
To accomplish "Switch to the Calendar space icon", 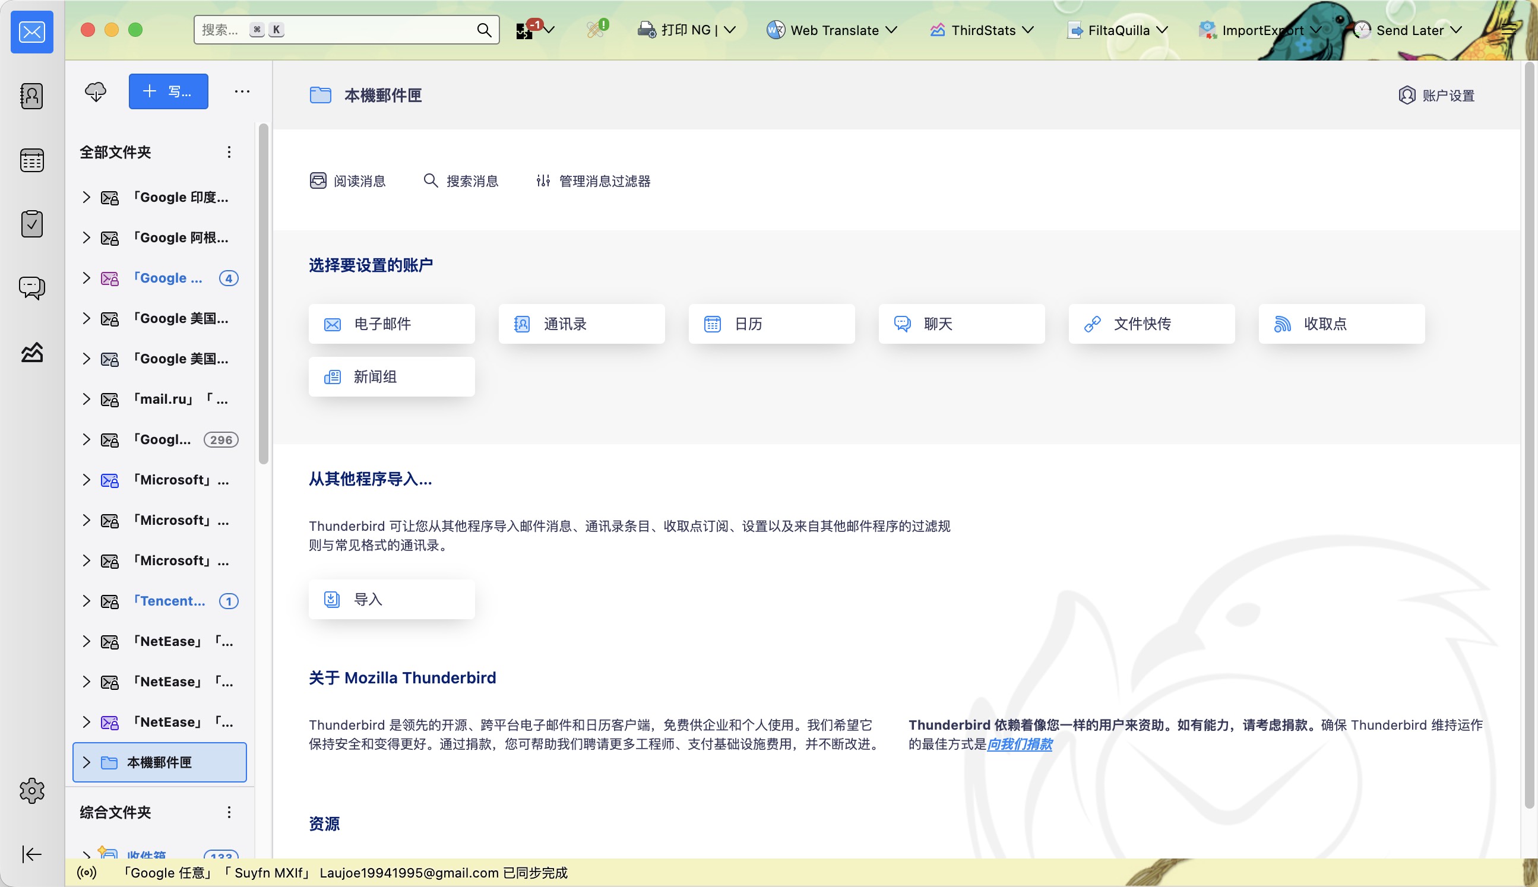I will point(31,160).
